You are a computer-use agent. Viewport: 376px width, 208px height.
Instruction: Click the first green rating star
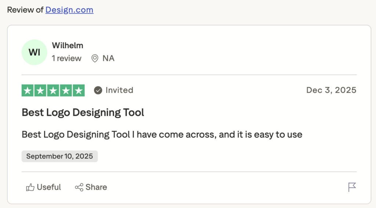point(28,90)
